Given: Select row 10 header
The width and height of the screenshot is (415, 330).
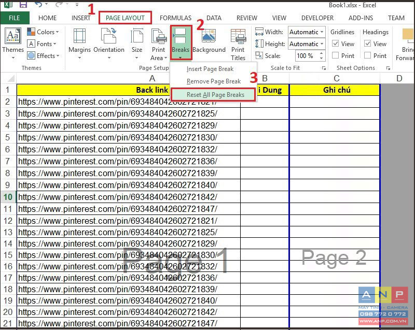Looking at the screenshot, I should coord(8,197).
